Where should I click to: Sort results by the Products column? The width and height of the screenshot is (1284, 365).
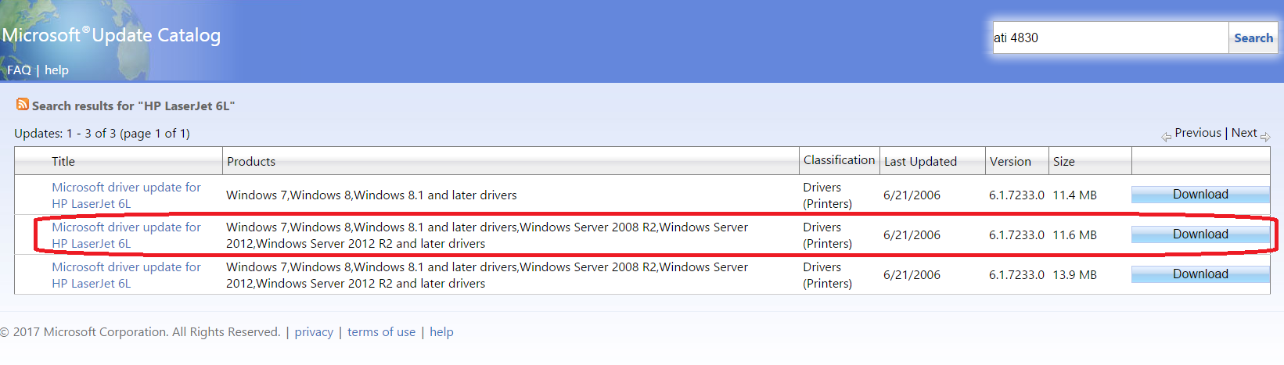(x=251, y=162)
